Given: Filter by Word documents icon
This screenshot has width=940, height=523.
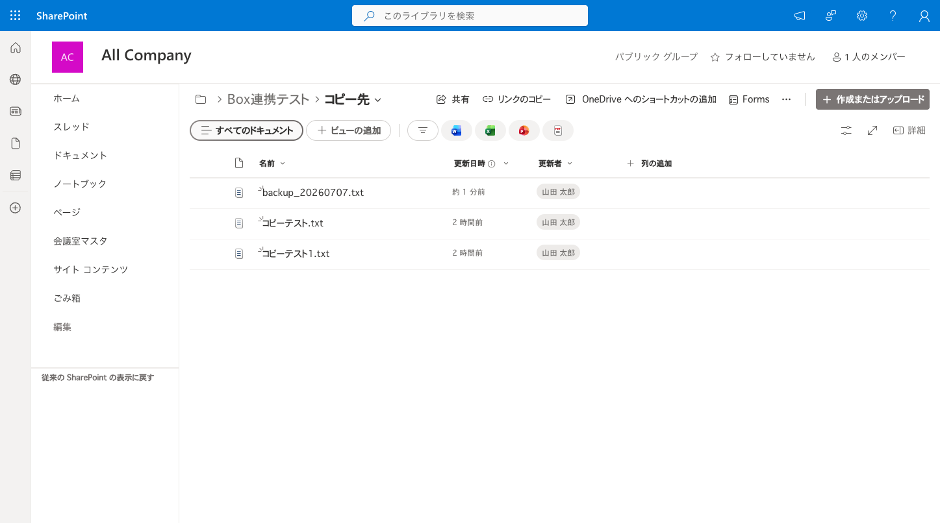Looking at the screenshot, I should click(457, 130).
